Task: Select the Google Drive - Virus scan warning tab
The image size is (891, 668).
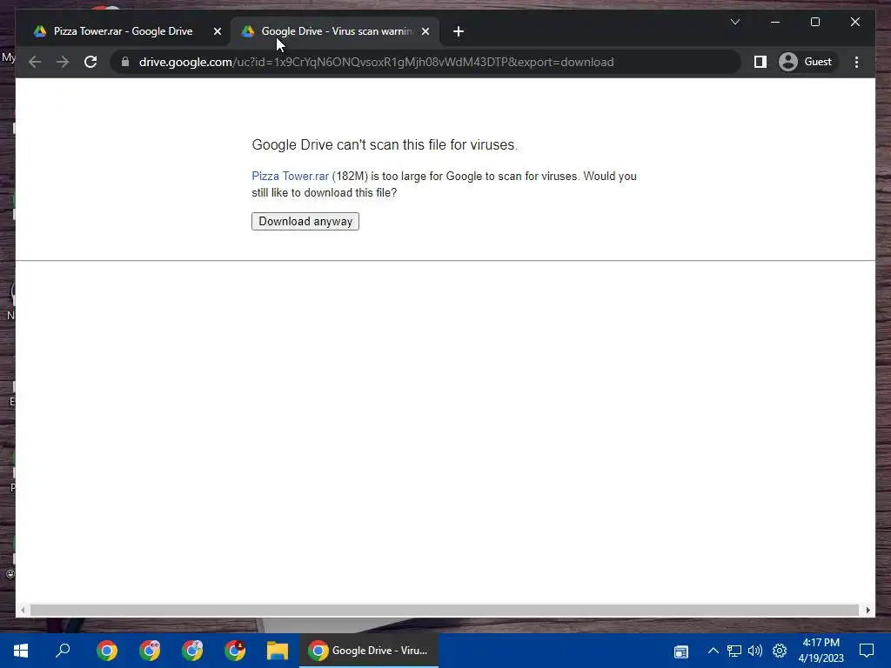Action: click(337, 31)
